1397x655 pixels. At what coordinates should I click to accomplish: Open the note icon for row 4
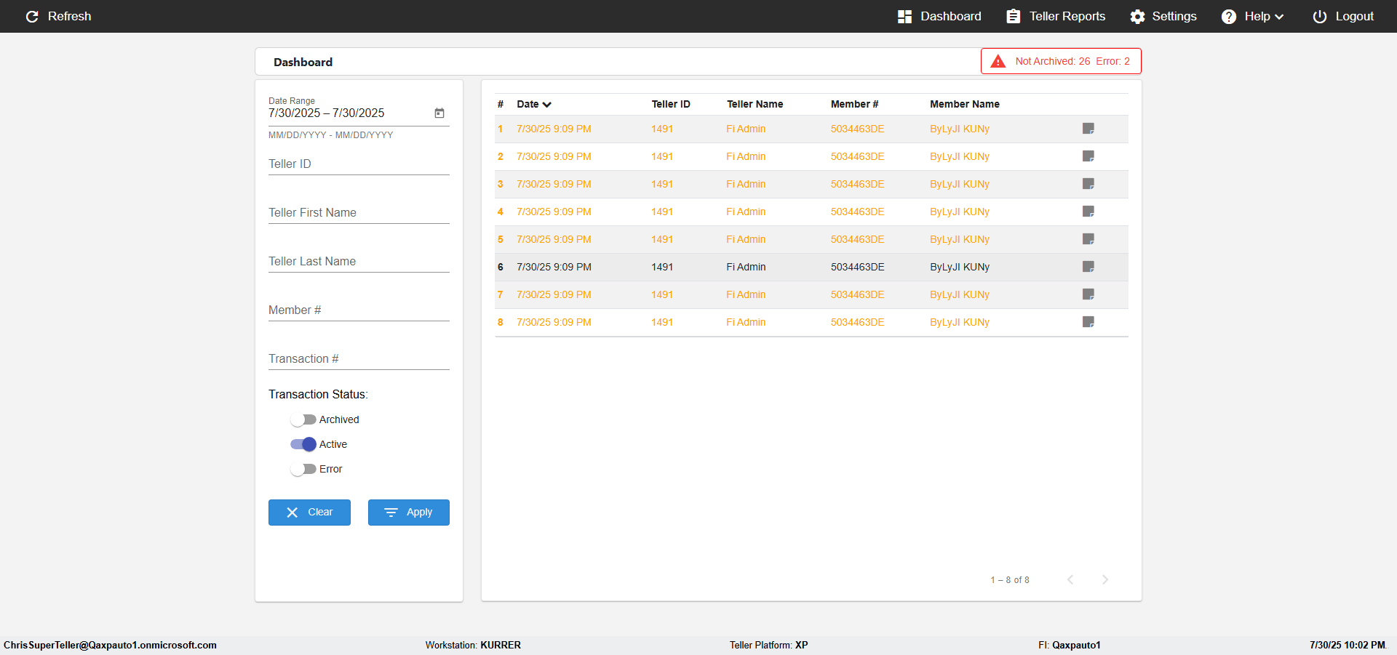pos(1088,212)
